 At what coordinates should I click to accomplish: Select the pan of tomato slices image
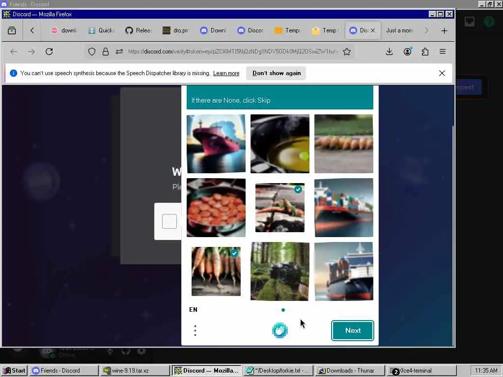pyautogui.click(x=216, y=208)
